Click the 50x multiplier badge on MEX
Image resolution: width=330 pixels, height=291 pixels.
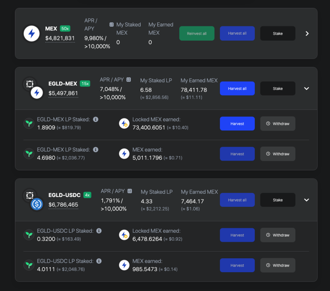pos(65,29)
